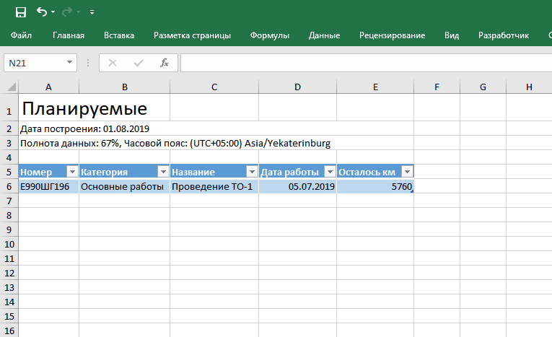This screenshot has height=337, width=552.
Task: Switch to the Формулы tab
Action: tap(270, 35)
